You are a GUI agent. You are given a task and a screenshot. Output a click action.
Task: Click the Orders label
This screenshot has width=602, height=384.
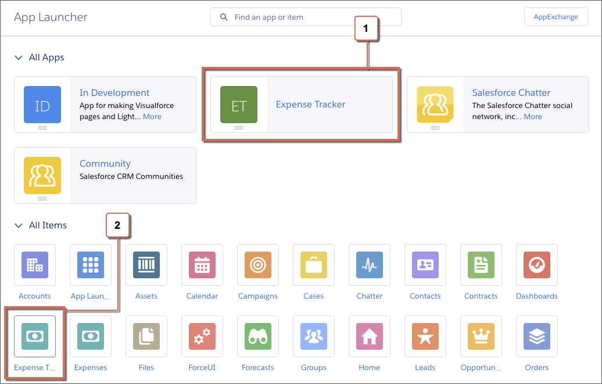537,368
